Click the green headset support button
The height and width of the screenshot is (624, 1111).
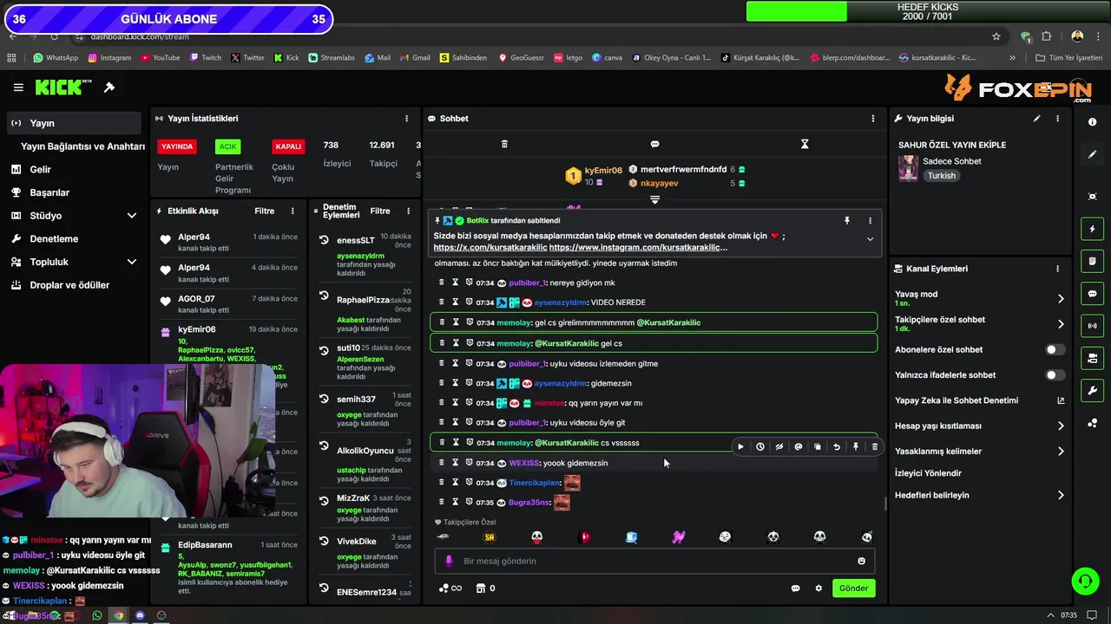pyautogui.click(x=1085, y=581)
